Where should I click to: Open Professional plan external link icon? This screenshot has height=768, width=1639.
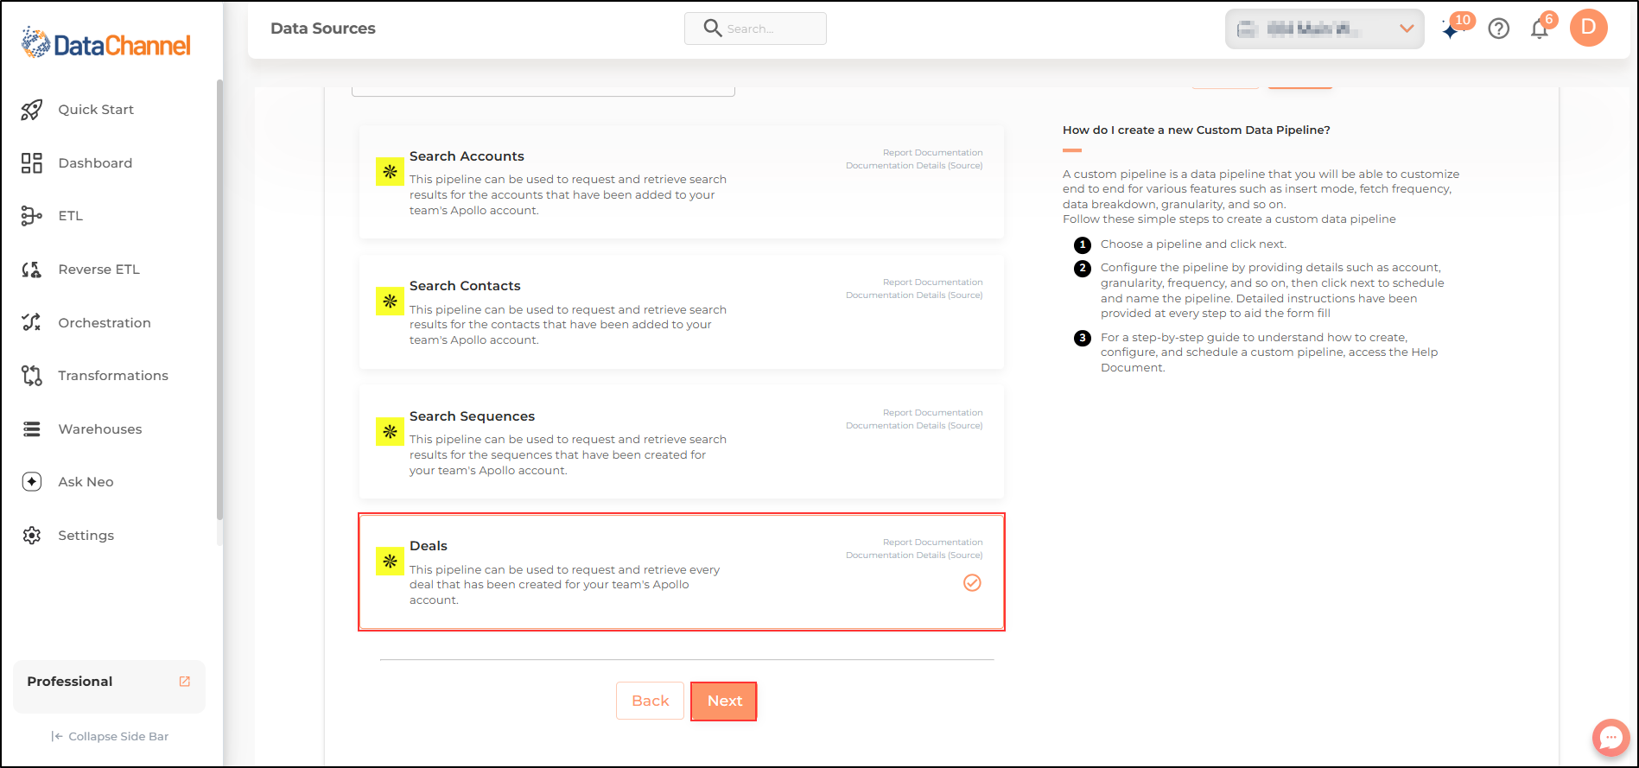click(x=184, y=682)
